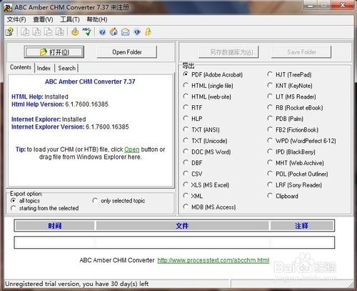
Task: Select 'only selected topic' export option
Action: click(x=119, y=201)
